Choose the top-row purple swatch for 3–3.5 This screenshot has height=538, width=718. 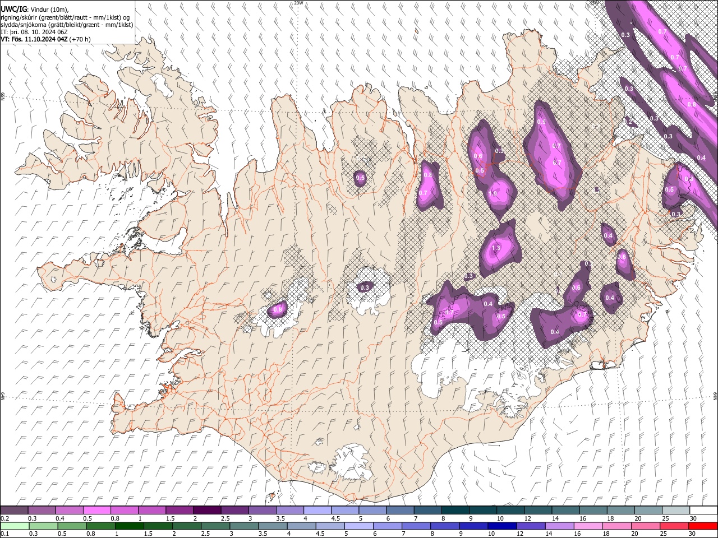click(x=262, y=510)
